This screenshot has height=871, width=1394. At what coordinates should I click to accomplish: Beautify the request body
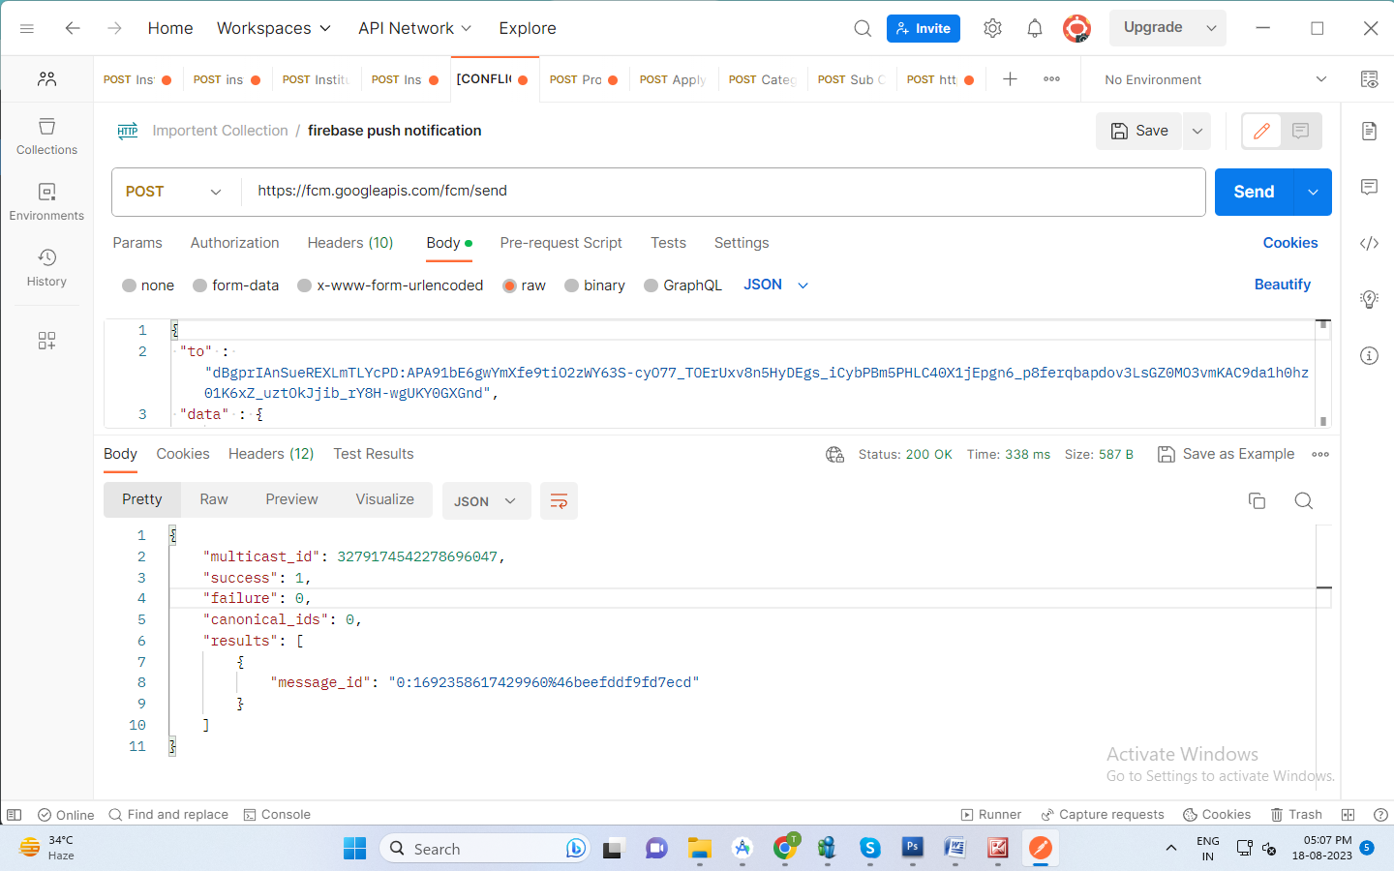[1282, 285]
